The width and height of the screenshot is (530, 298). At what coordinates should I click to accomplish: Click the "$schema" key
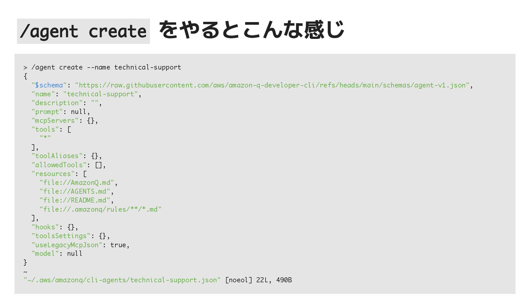49,85
